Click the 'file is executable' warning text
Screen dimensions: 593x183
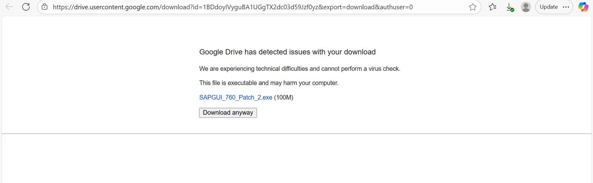(269, 83)
